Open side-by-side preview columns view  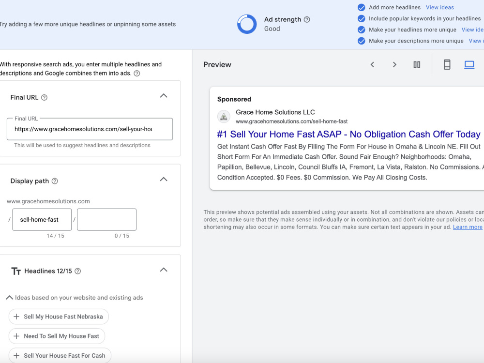click(x=417, y=64)
